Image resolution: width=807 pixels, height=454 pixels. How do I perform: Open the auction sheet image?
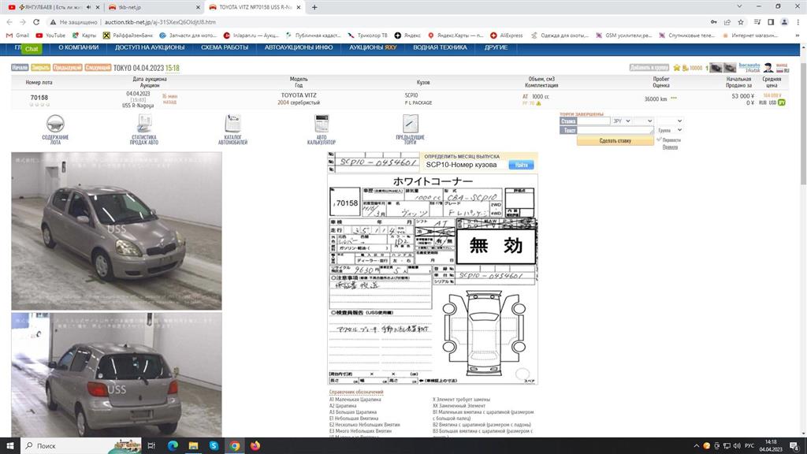coord(433,280)
